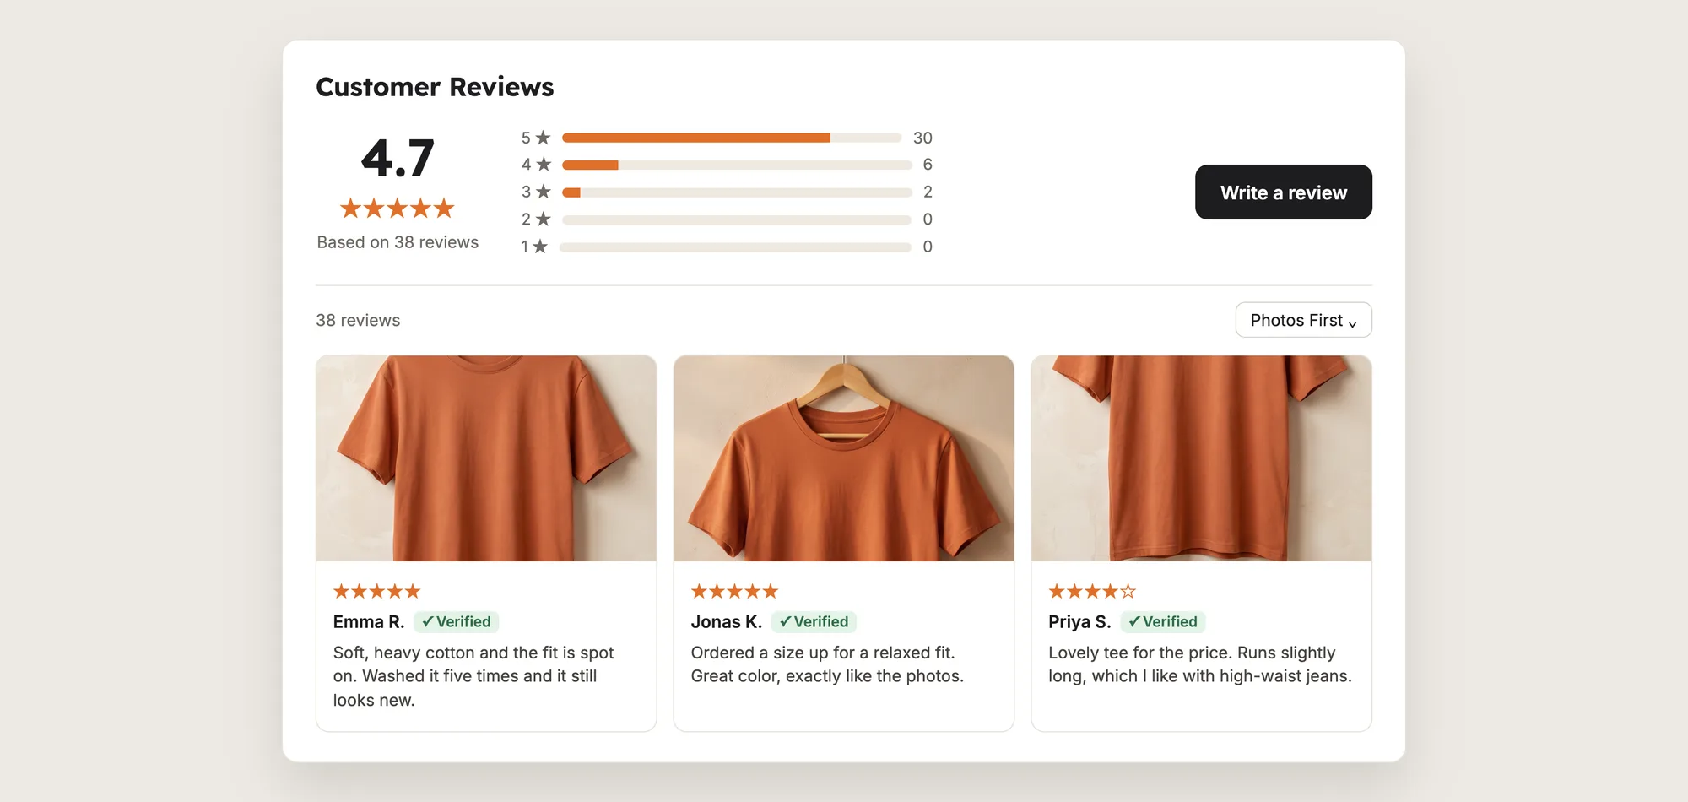The width and height of the screenshot is (1688, 802).
Task: Open Emma R.'s review photo
Action: (486, 458)
